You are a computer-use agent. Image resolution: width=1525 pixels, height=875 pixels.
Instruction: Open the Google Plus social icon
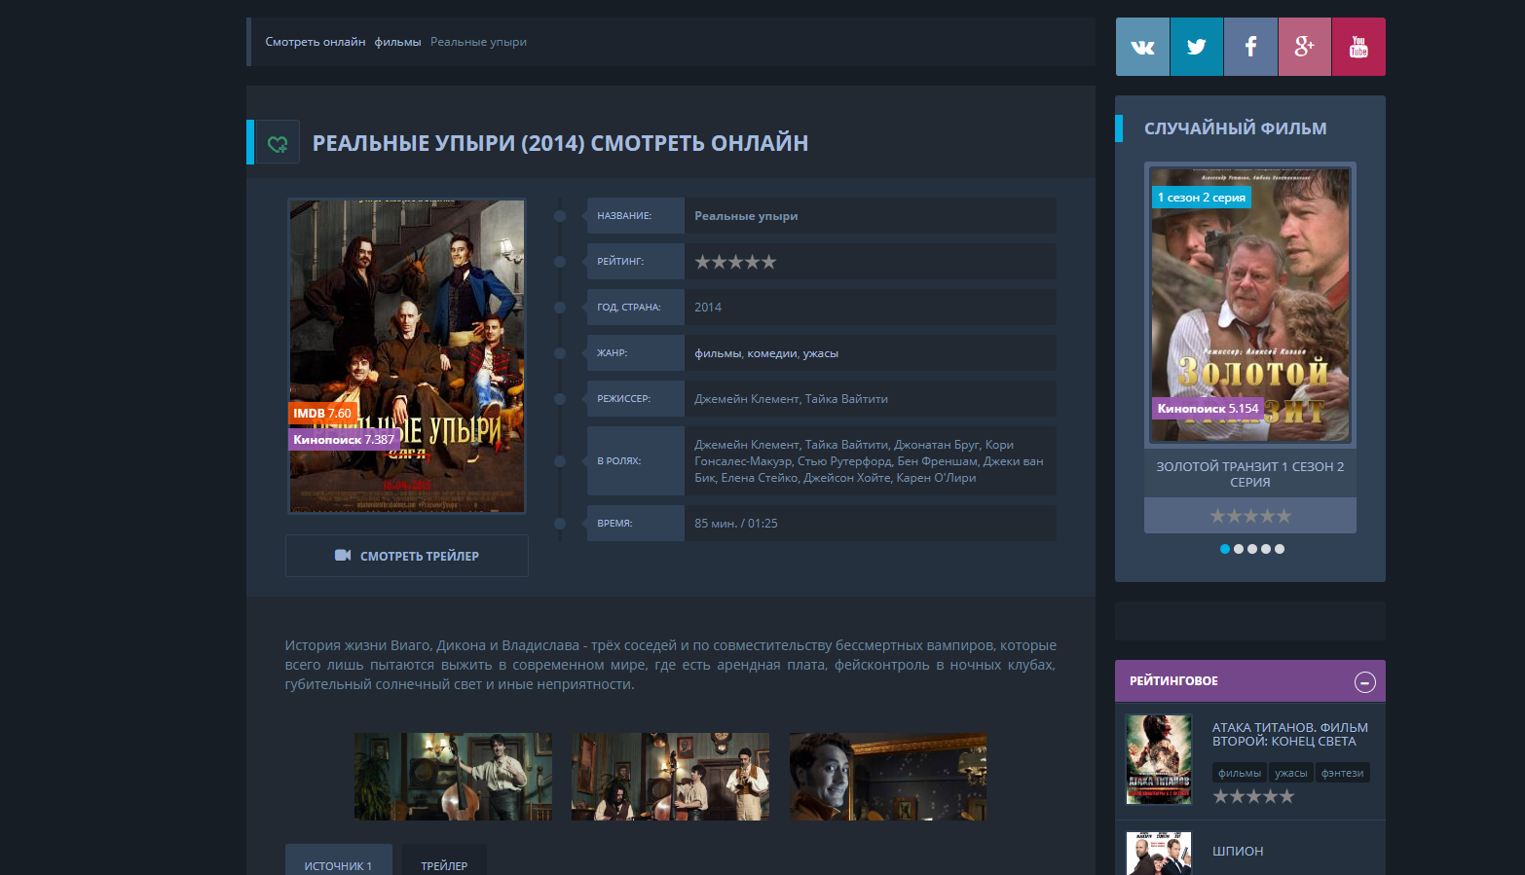point(1305,47)
